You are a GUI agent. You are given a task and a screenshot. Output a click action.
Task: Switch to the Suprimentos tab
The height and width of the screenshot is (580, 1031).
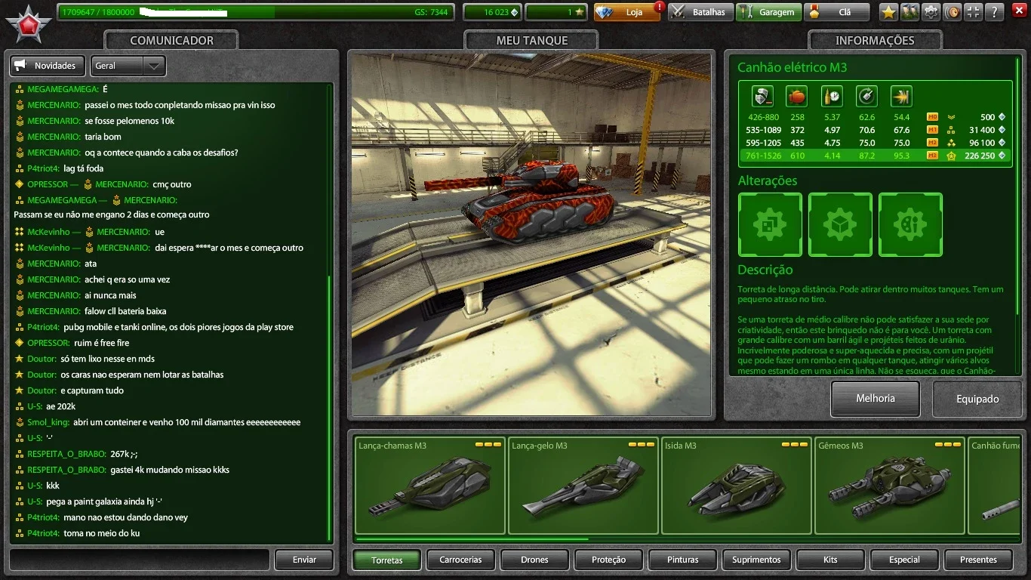click(x=756, y=560)
